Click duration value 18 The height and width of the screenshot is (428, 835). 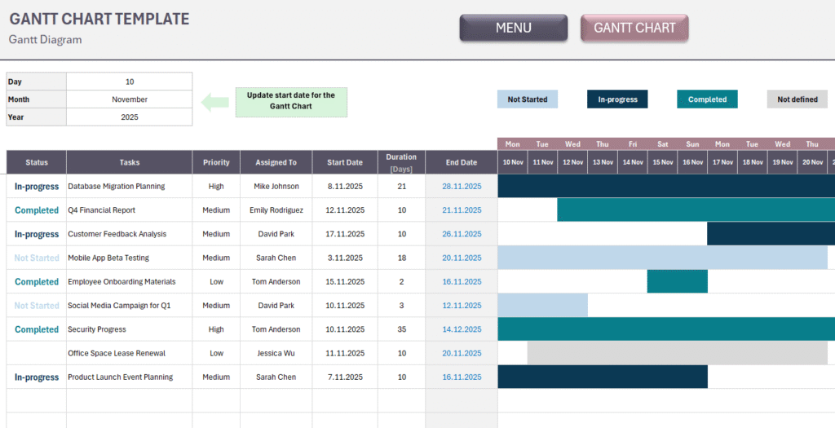[x=401, y=258]
